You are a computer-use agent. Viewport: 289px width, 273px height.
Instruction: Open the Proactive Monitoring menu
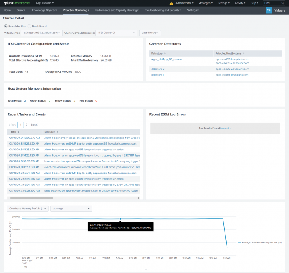point(76,10)
